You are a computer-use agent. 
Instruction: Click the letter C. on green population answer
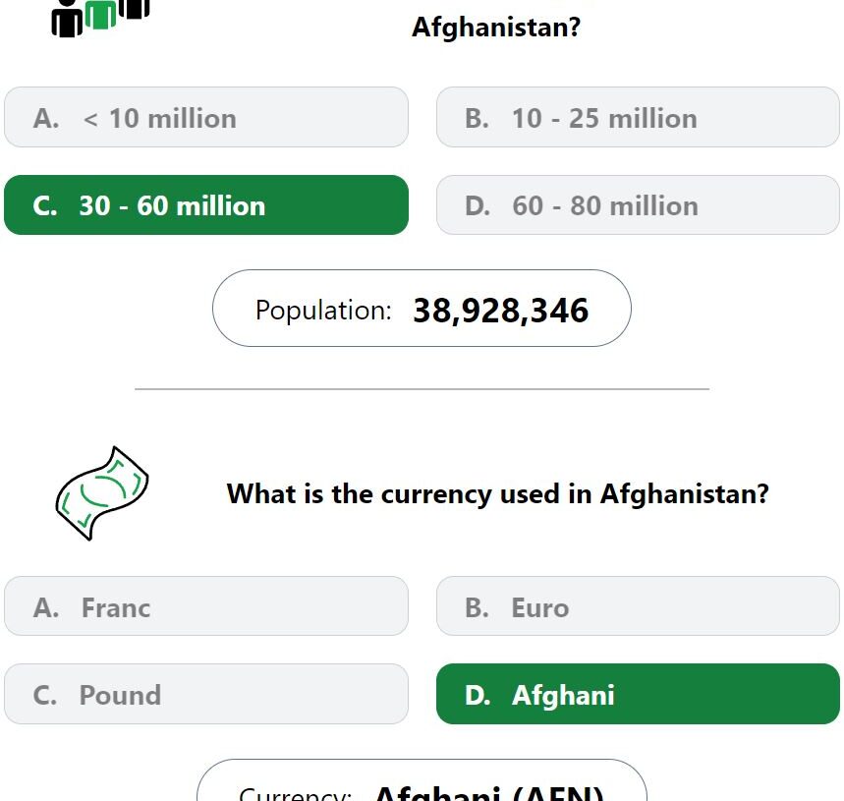44,206
